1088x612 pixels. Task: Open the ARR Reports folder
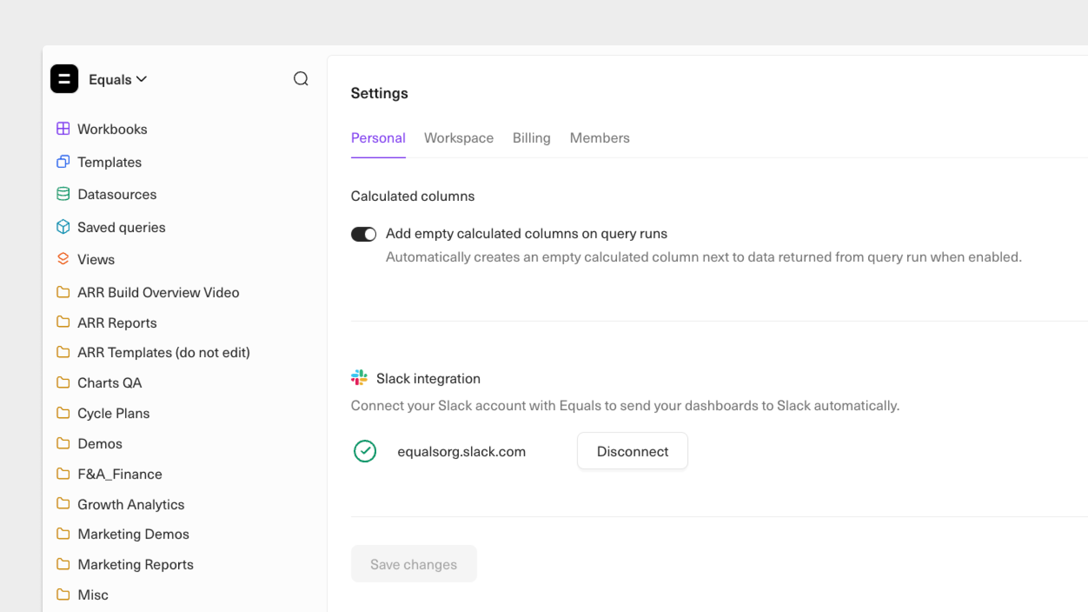tap(117, 323)
